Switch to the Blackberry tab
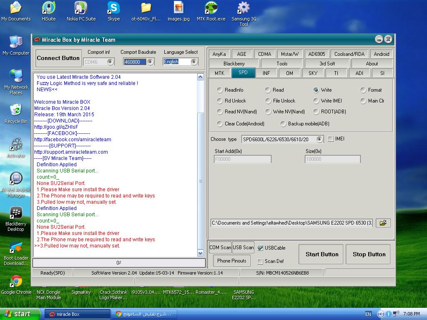The height and width of the screenshot is (320, 427). click(234, 63)
